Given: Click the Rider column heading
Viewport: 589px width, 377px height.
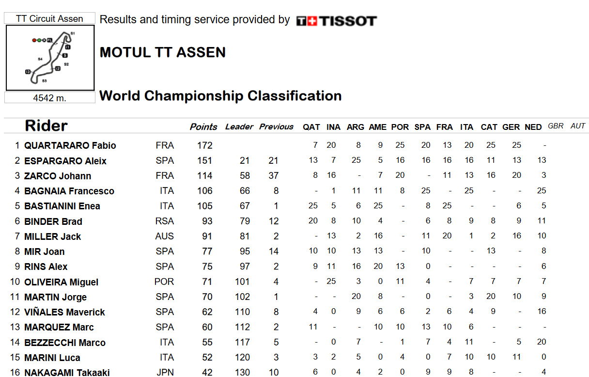Looking at the screenshot, I should 46,126.
